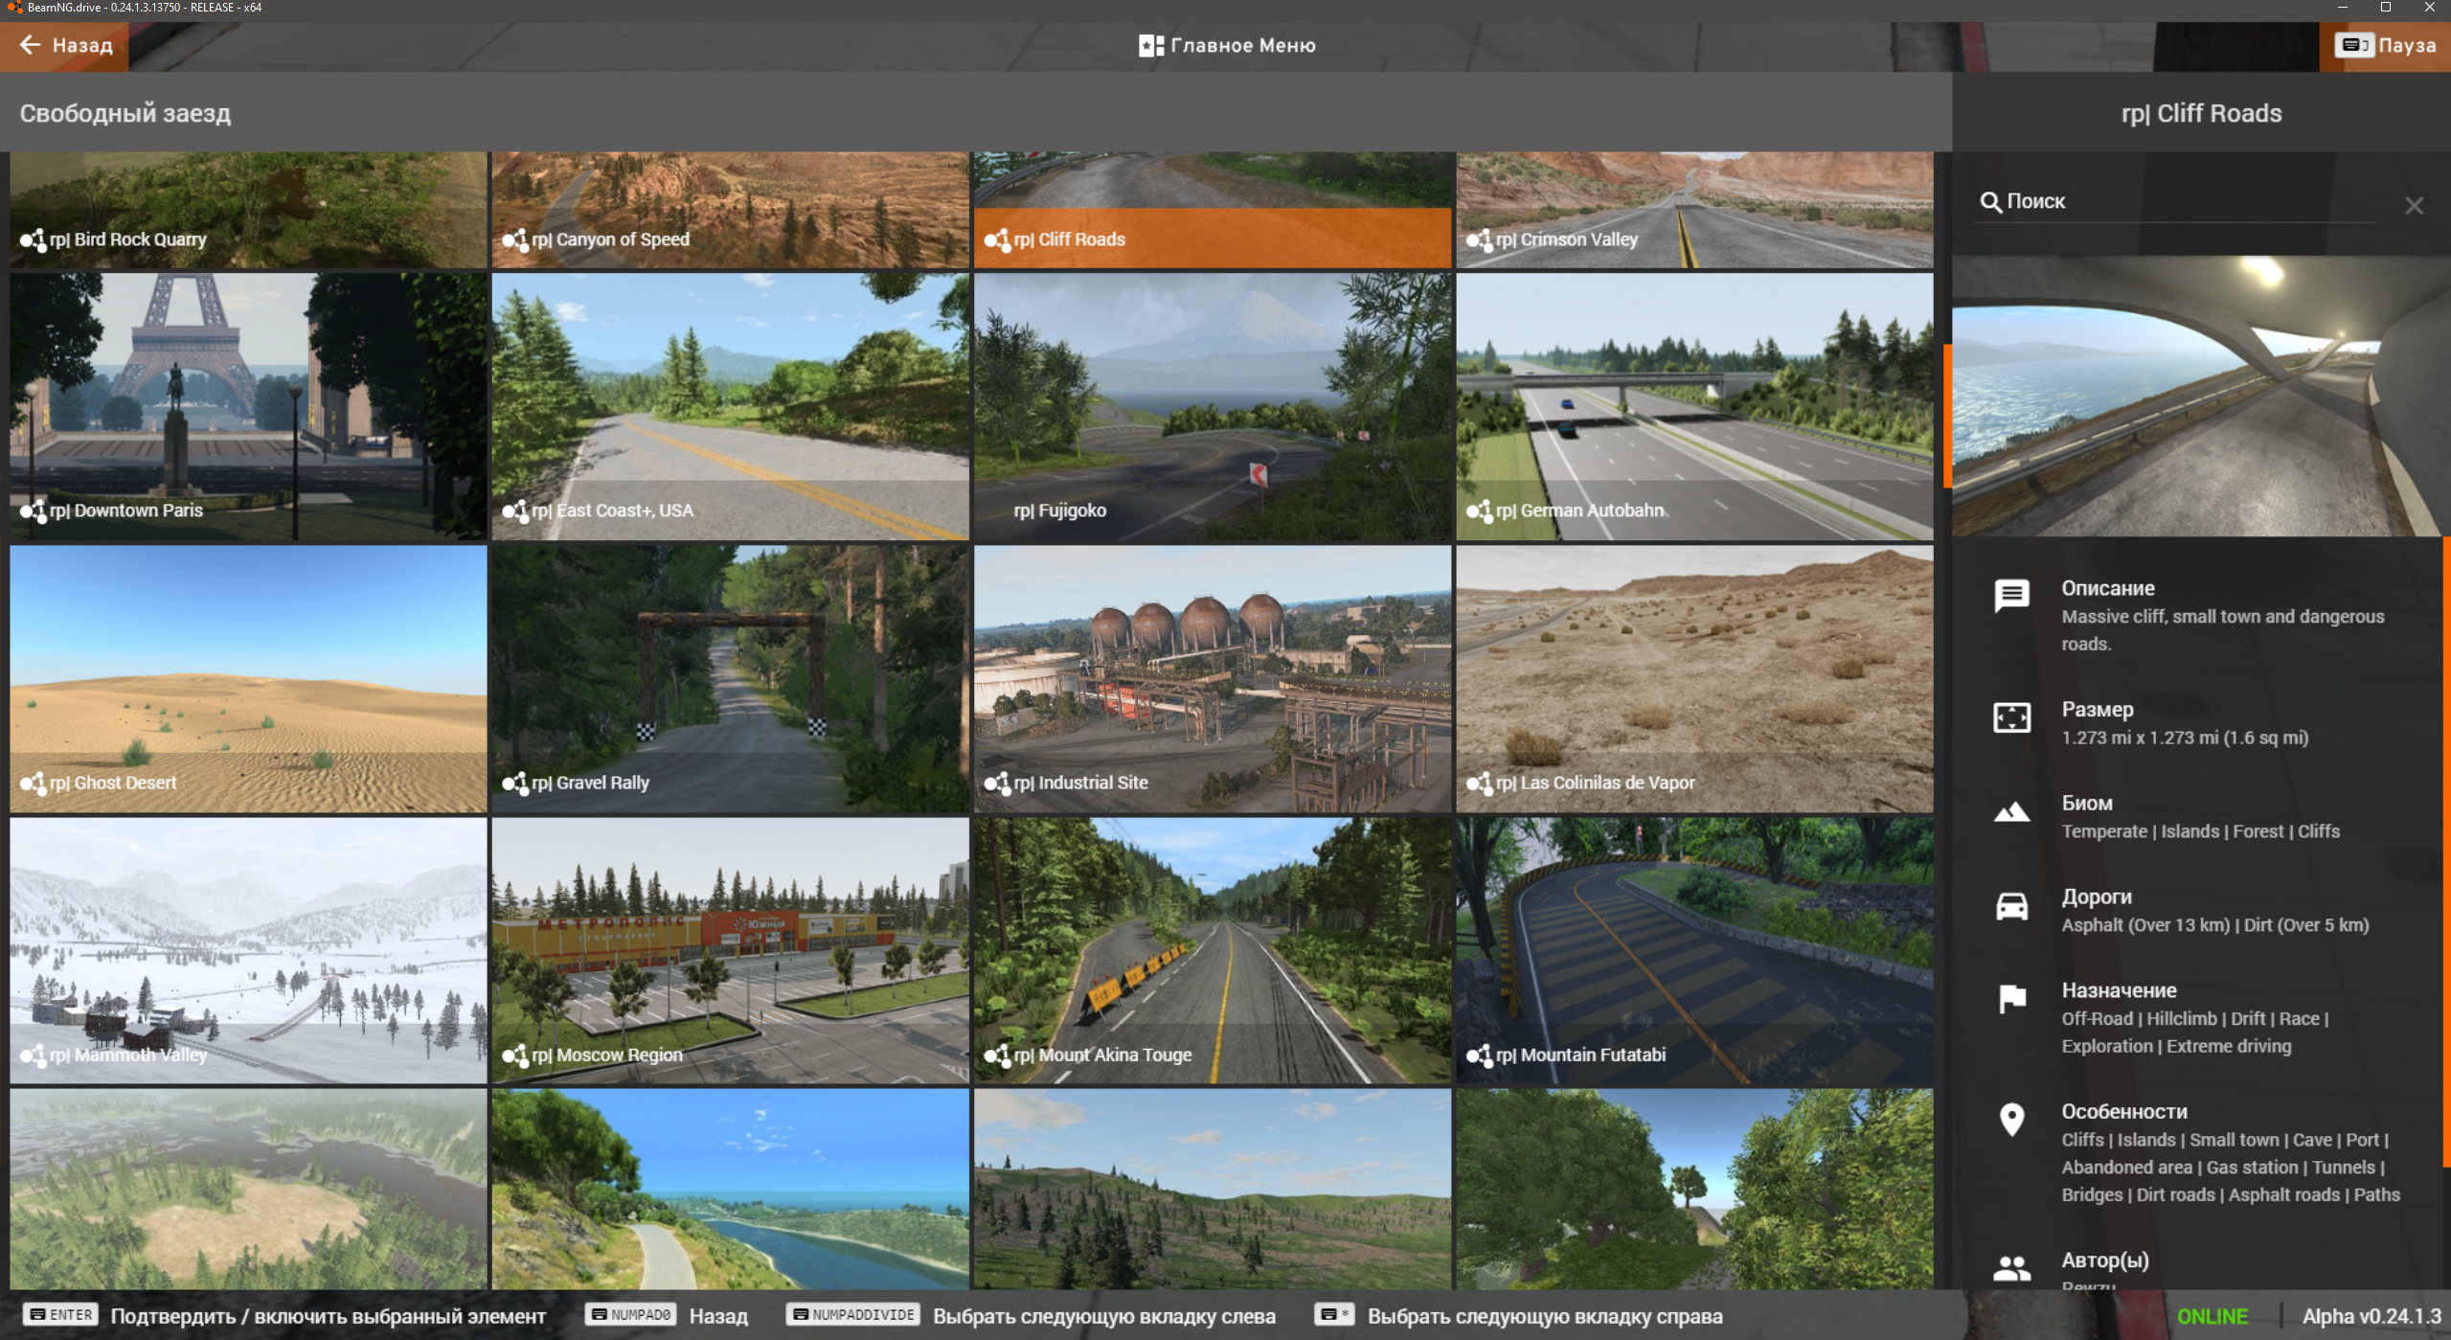The height and width of the screenshot is (1340, 2451).
Task: Click the map grid scrollbar thumb
Action: (x=1947, y=416)
